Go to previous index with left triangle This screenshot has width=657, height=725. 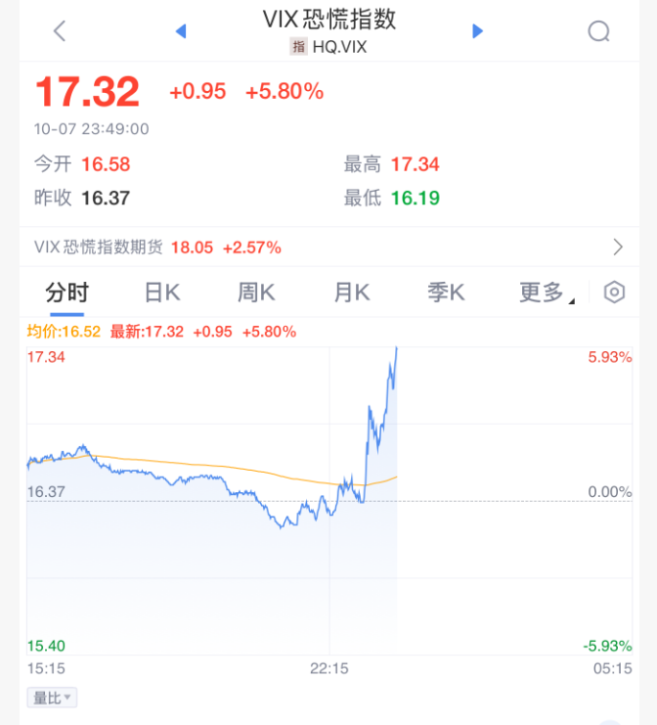(180, 31)
